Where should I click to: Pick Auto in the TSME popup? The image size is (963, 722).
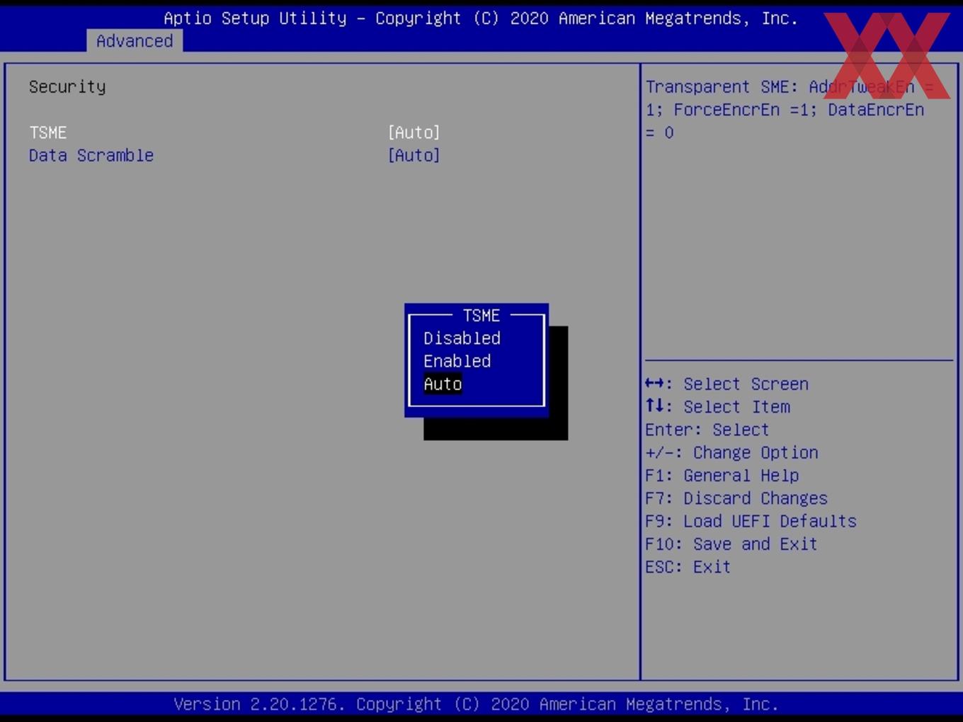point(443,384)
